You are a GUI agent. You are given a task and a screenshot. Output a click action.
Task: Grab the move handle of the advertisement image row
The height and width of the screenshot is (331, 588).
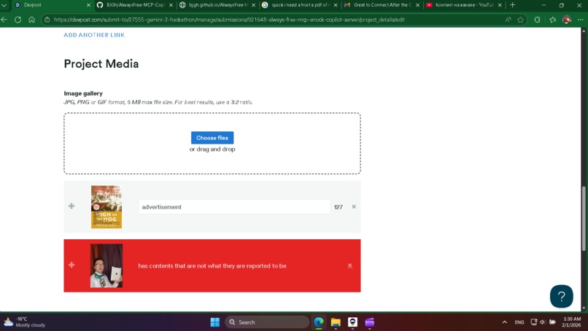tap(71, 206)
